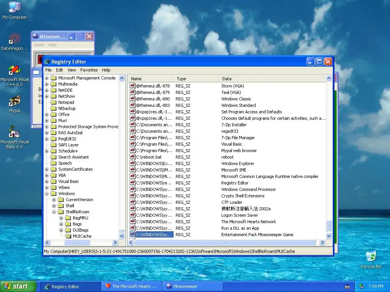The height and width of the screenshot is (292, 390).
Task: Select the Bags key in tree
Action: point(77,224)
